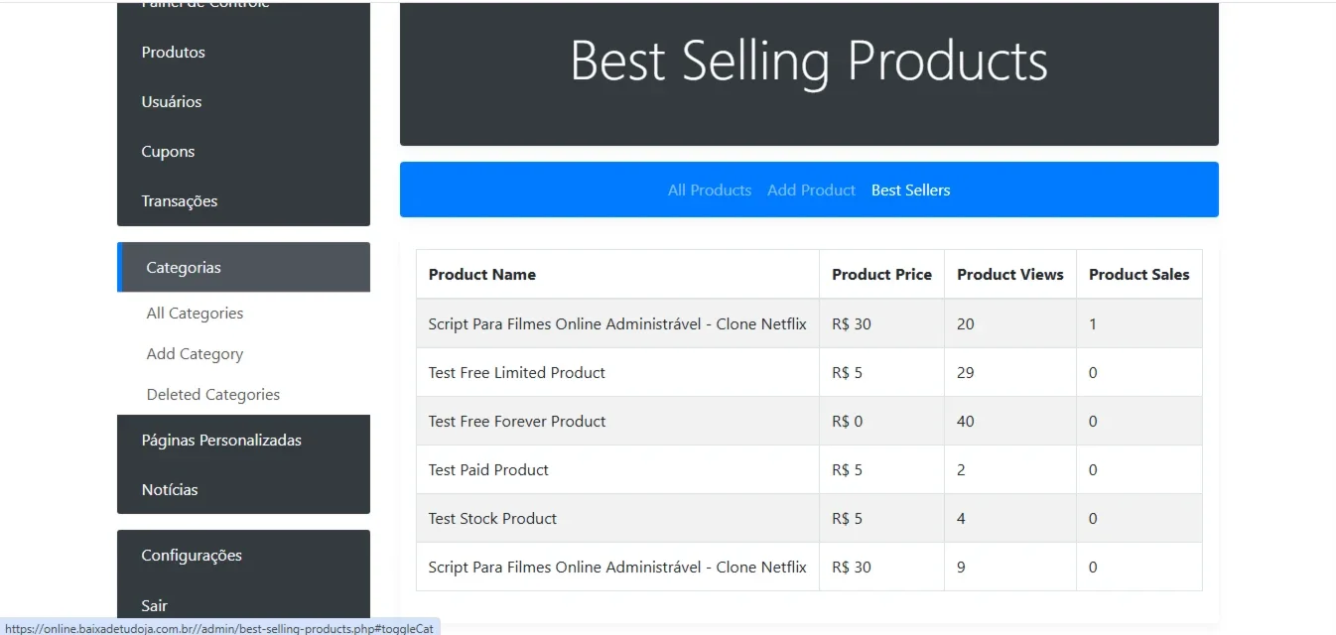This screenshot has width=1336, height=635.
Task: Go to the Add Product tab
Action: pyautogui.click(x=811, y=190)
